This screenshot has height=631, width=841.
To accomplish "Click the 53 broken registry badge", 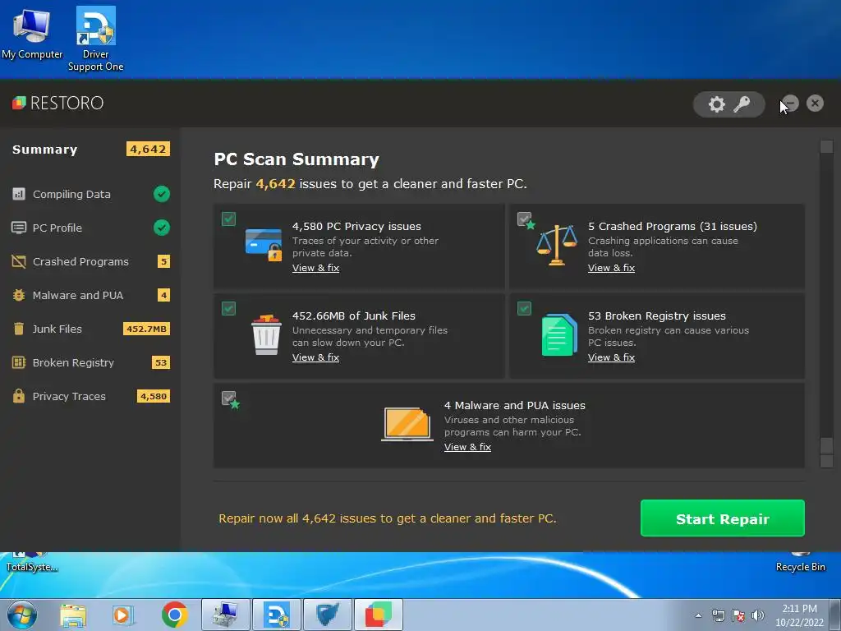I will [x=161, y=362].
